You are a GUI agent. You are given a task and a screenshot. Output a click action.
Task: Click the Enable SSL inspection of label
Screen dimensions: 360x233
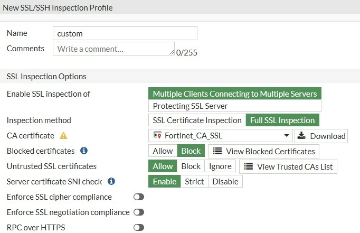click(x=49, y=94)
